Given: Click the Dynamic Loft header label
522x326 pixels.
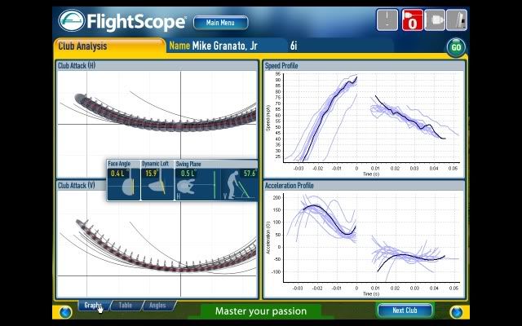Looking at the screenshot, I should [155, 164].
